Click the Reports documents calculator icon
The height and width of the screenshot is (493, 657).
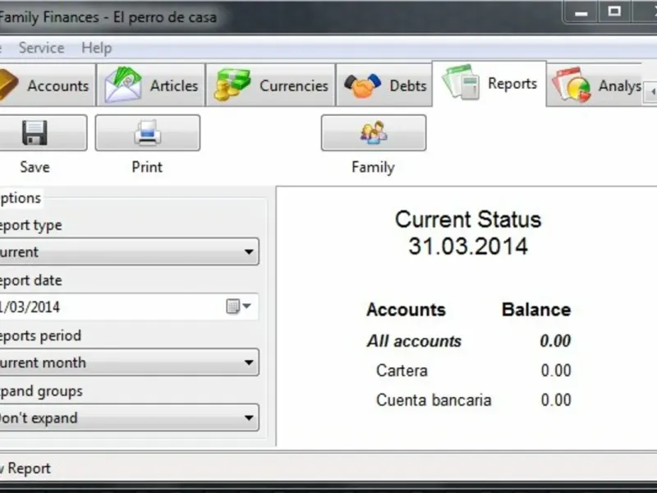point(461,82)
